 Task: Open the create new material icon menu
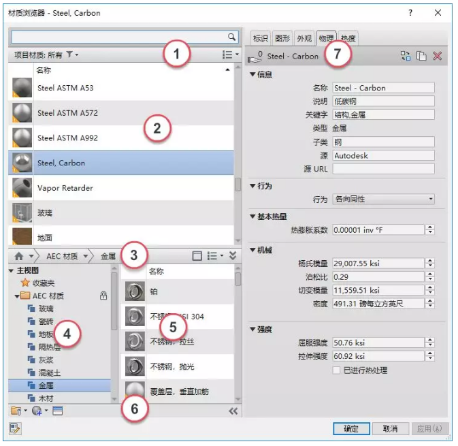[x=37, y=411]
